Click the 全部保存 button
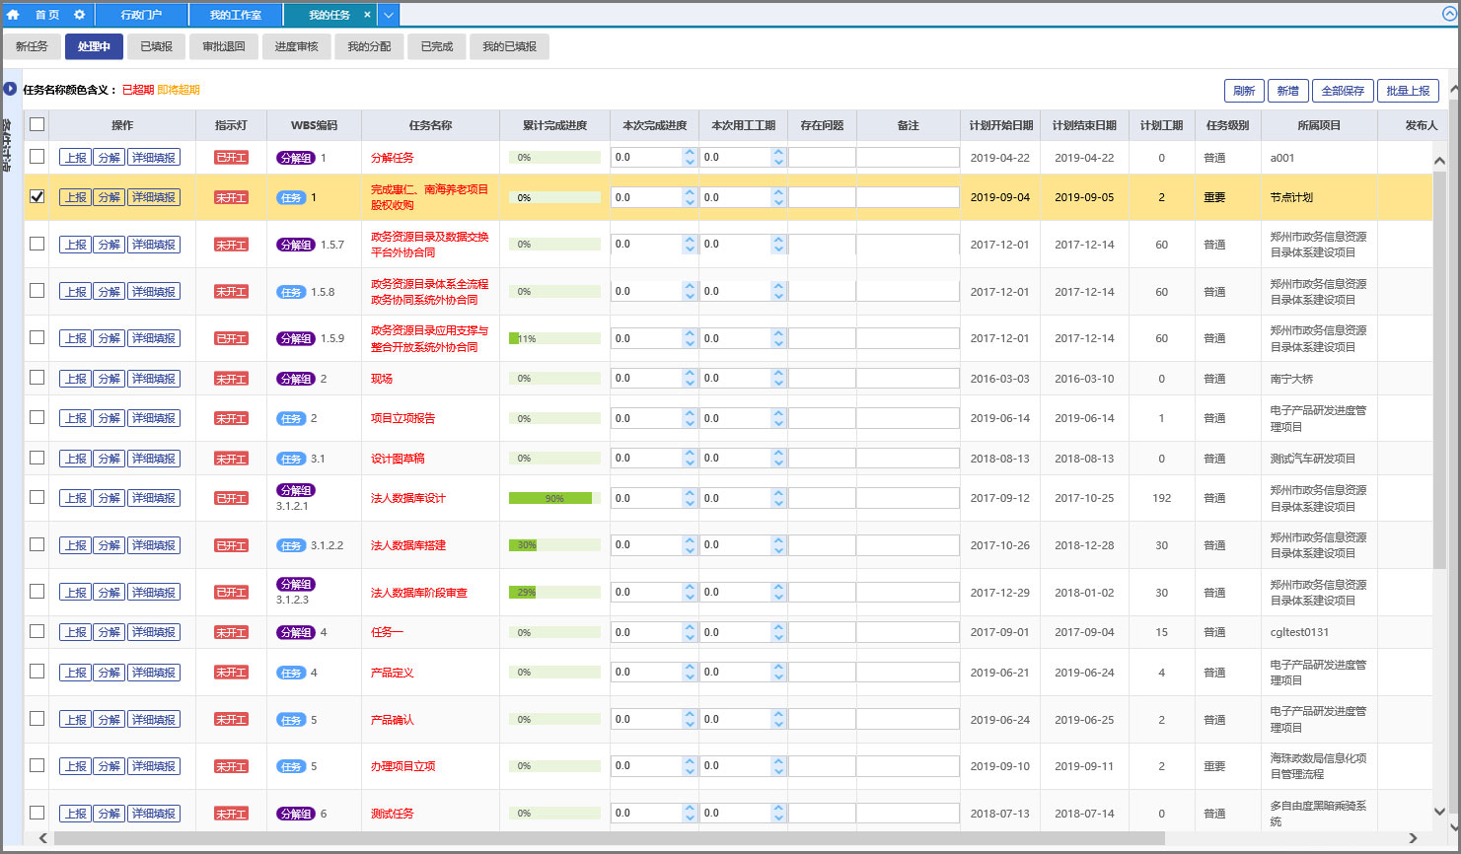The width and height of the screenshot is (1461, 854). point(1343,91)
